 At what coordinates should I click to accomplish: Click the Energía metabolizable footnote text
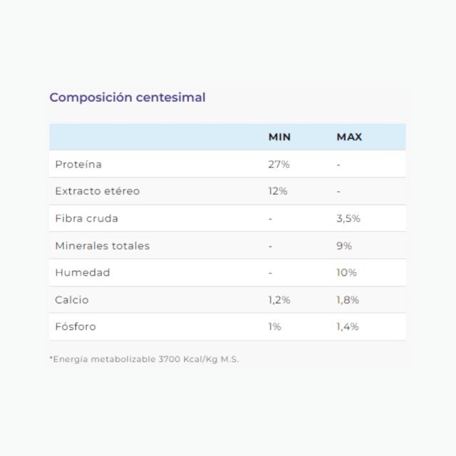pos(144,359)
